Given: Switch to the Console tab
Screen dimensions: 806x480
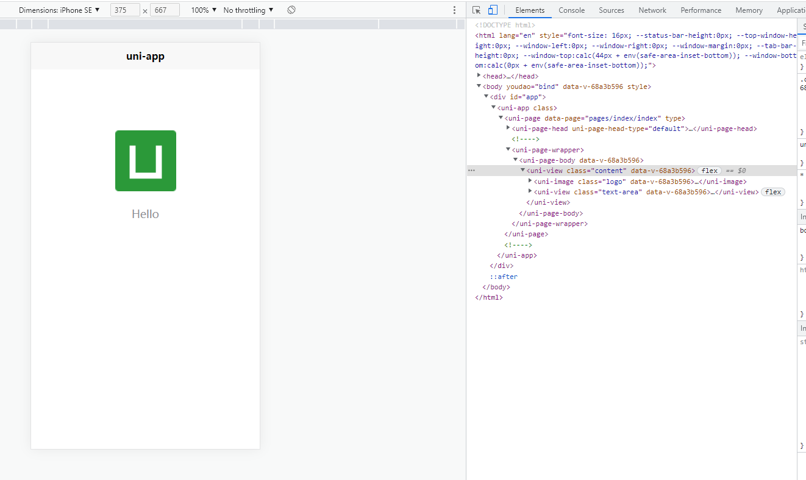Looking at the screenshot, I should click(571, 10).
